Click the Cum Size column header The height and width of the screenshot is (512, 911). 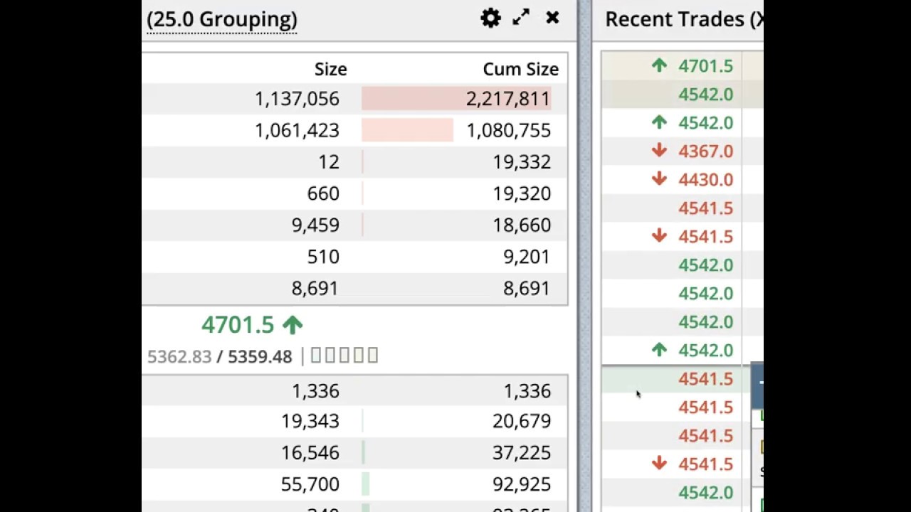click(520, 69)
